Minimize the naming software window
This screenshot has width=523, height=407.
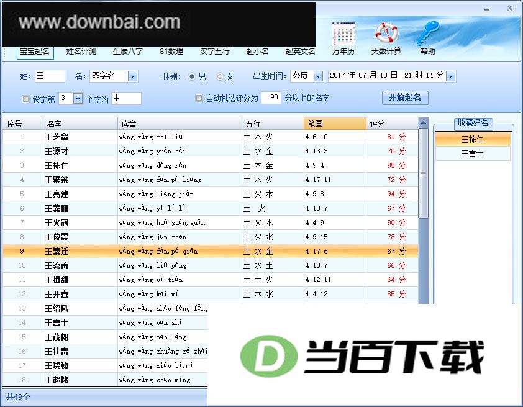488,9
